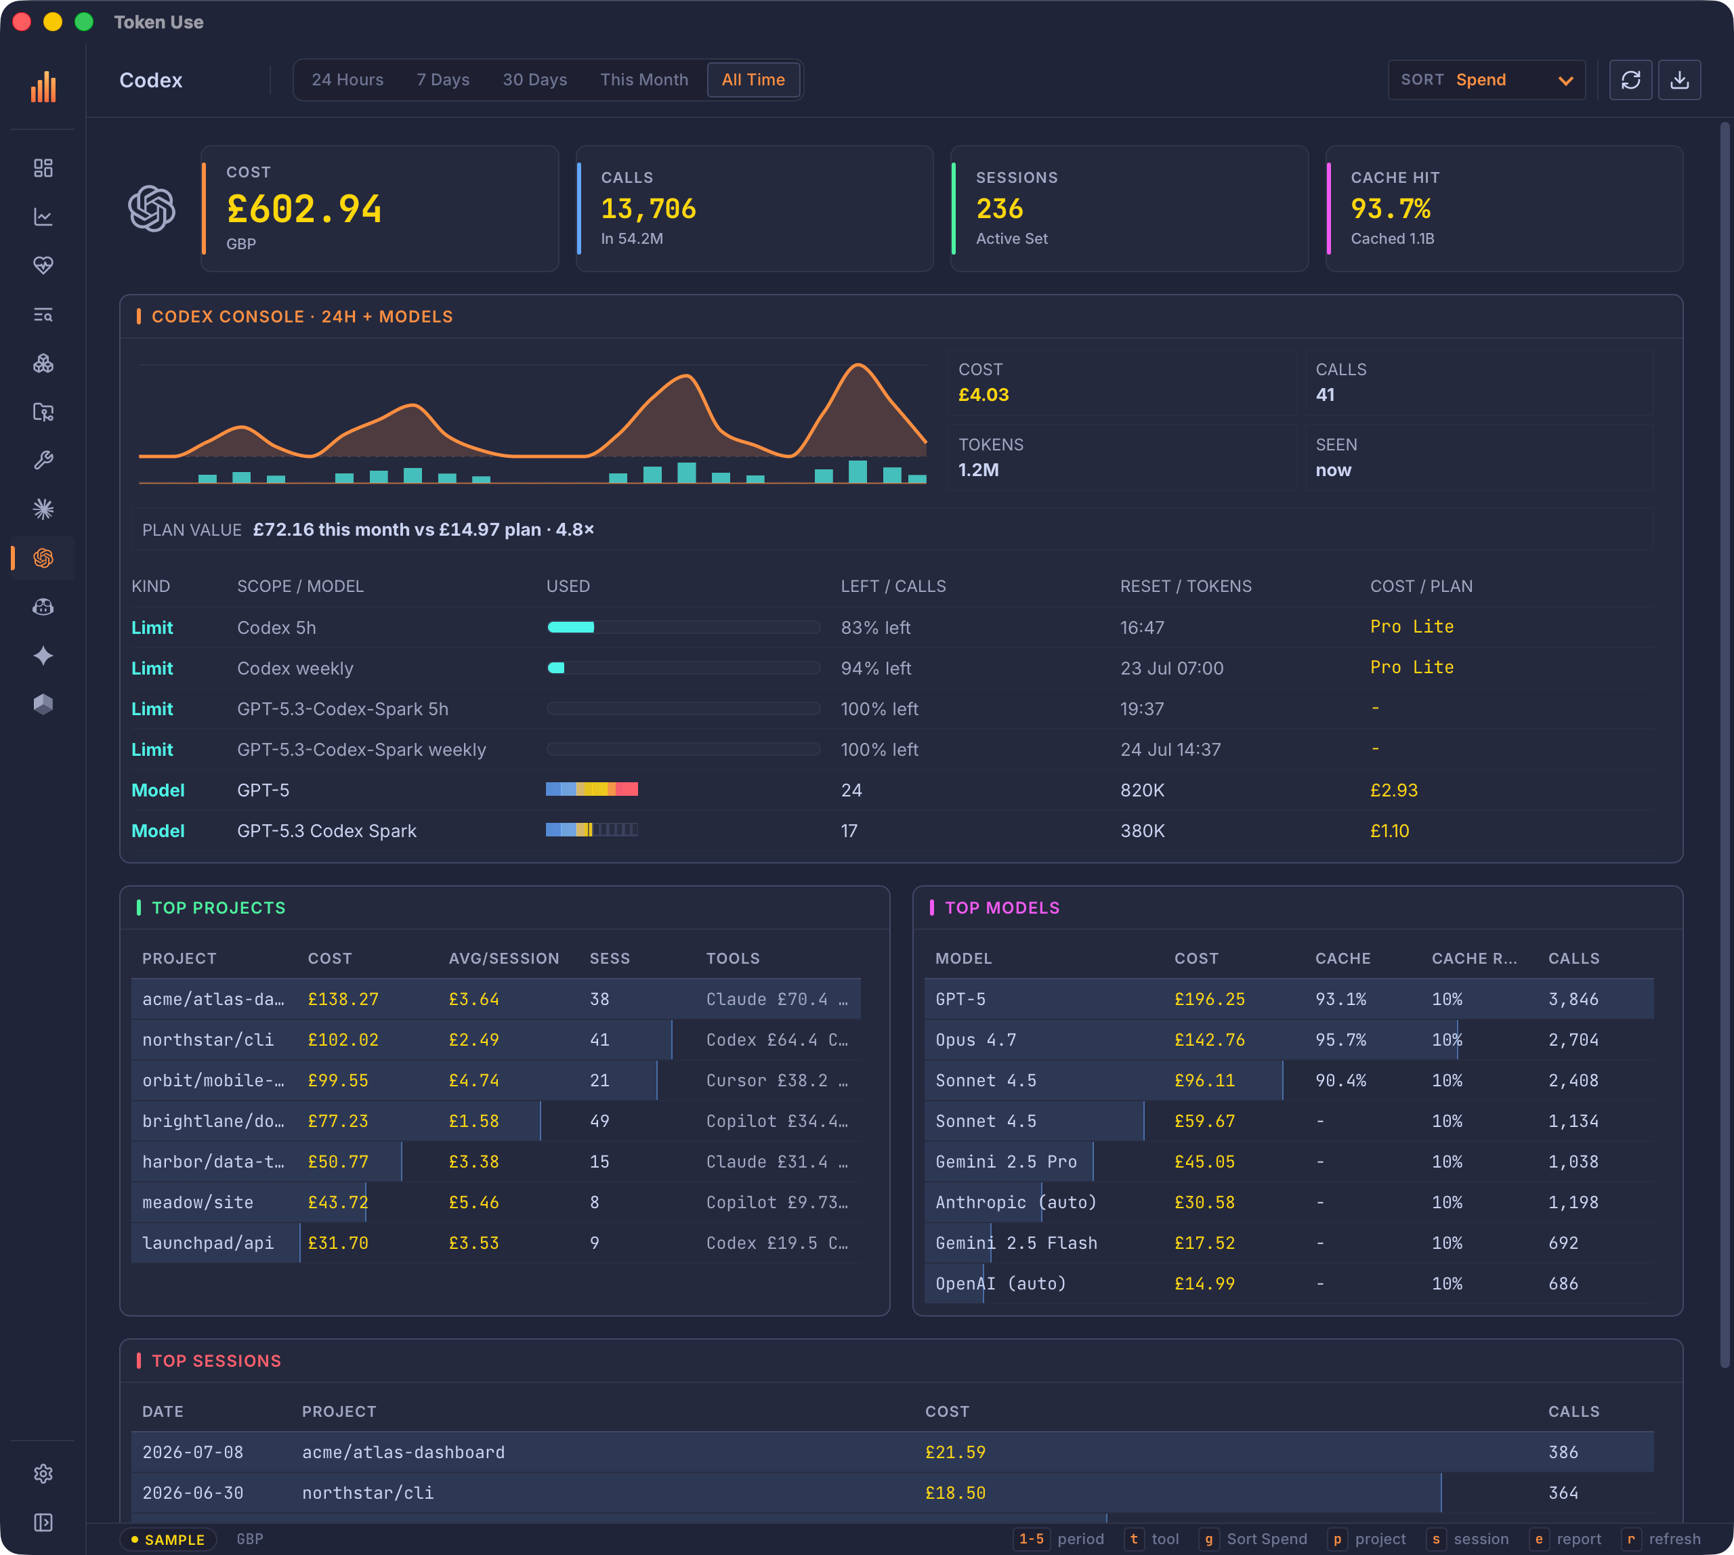The height and width of the screenshot is (1555, 1734).
Task: Select the Claude starburst icon in sidebar
Action: click(x=43, y=509)
